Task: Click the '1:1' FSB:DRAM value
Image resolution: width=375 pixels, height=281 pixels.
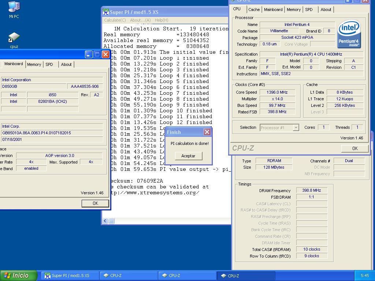Action: [x=311, y=197]
